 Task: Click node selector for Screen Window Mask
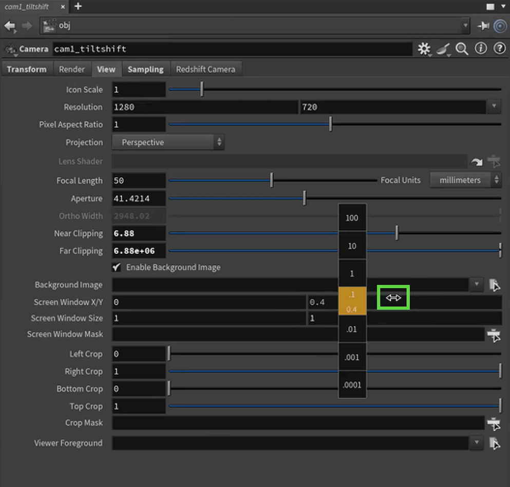click(x=494, y=335)
